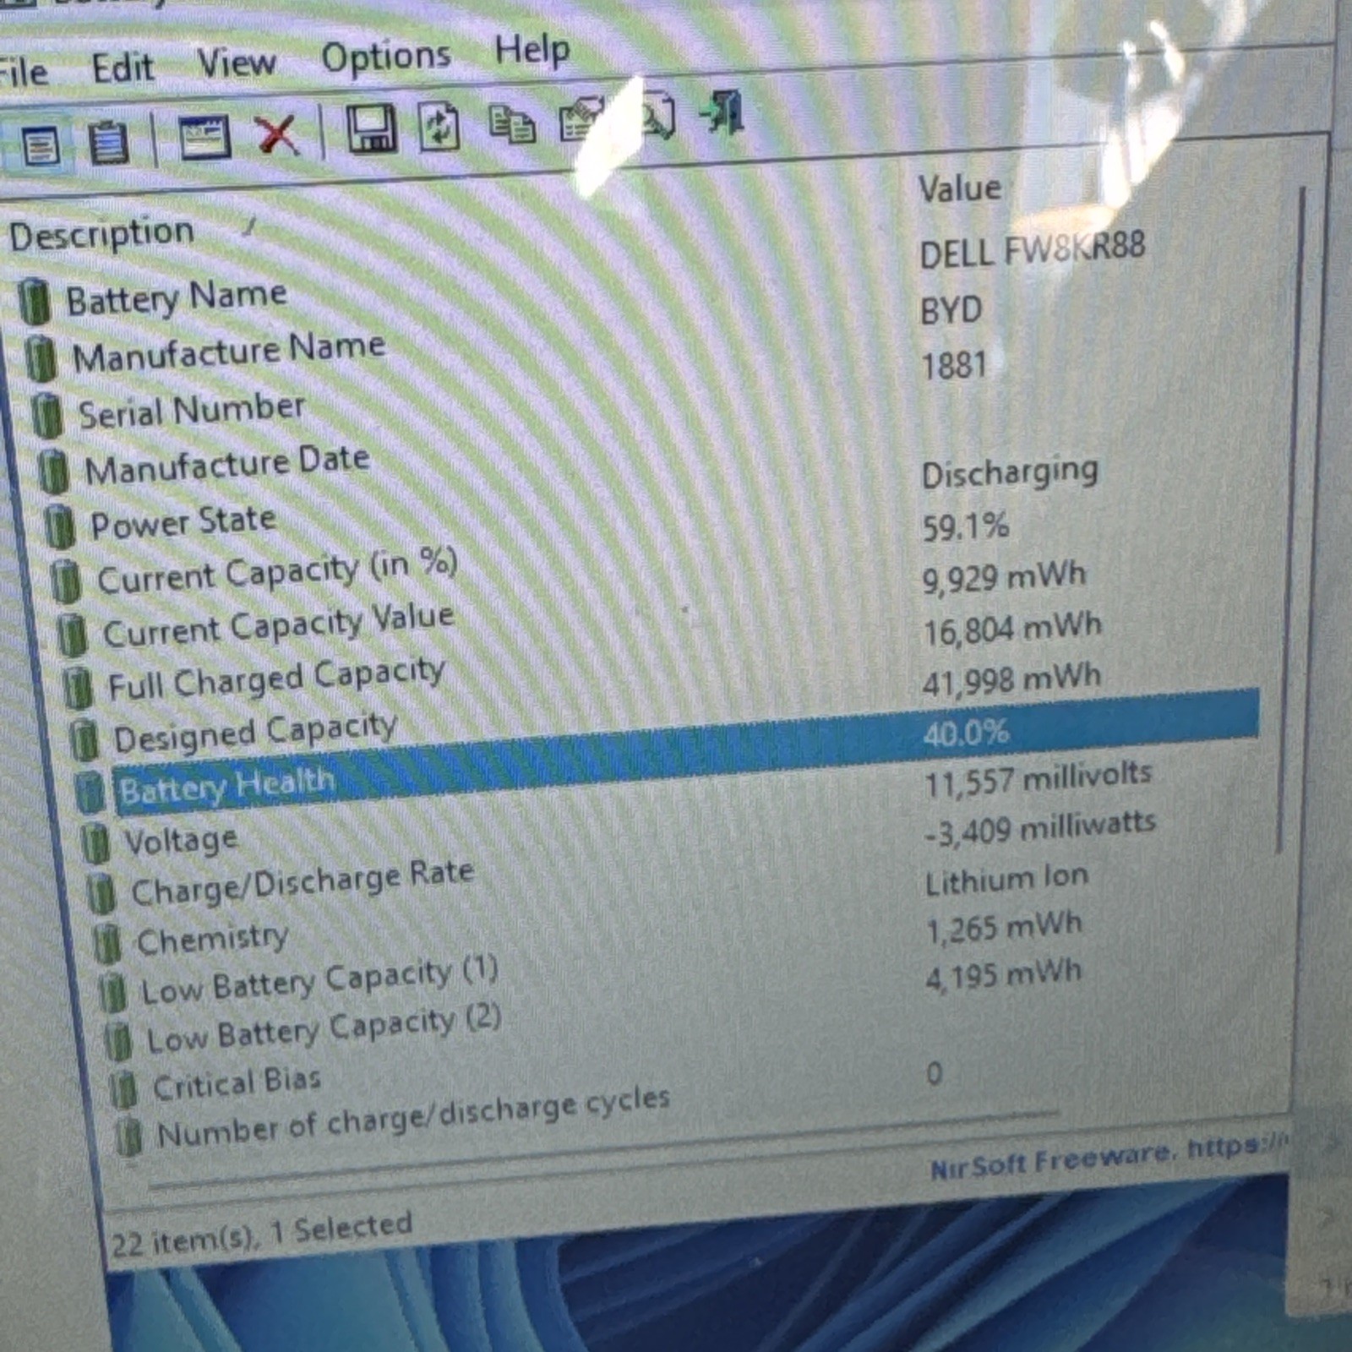Screen dimensions: 1352x1352
Task: Open the NirSoft Freeware link
Action: click(x=1109, y=1157)
